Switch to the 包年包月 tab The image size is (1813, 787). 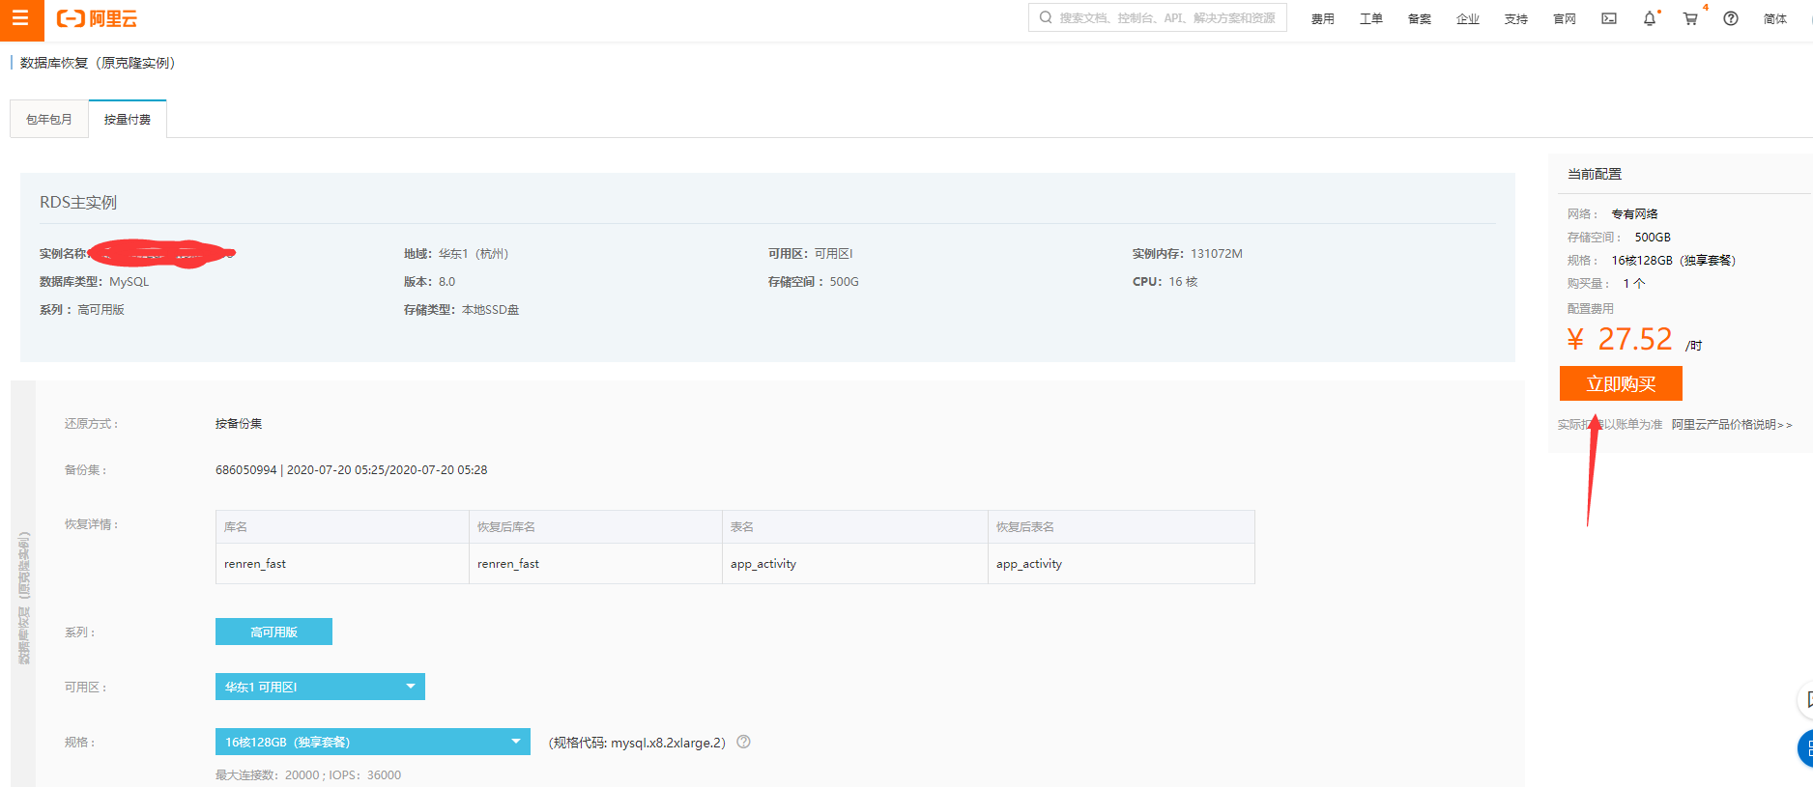49,120
